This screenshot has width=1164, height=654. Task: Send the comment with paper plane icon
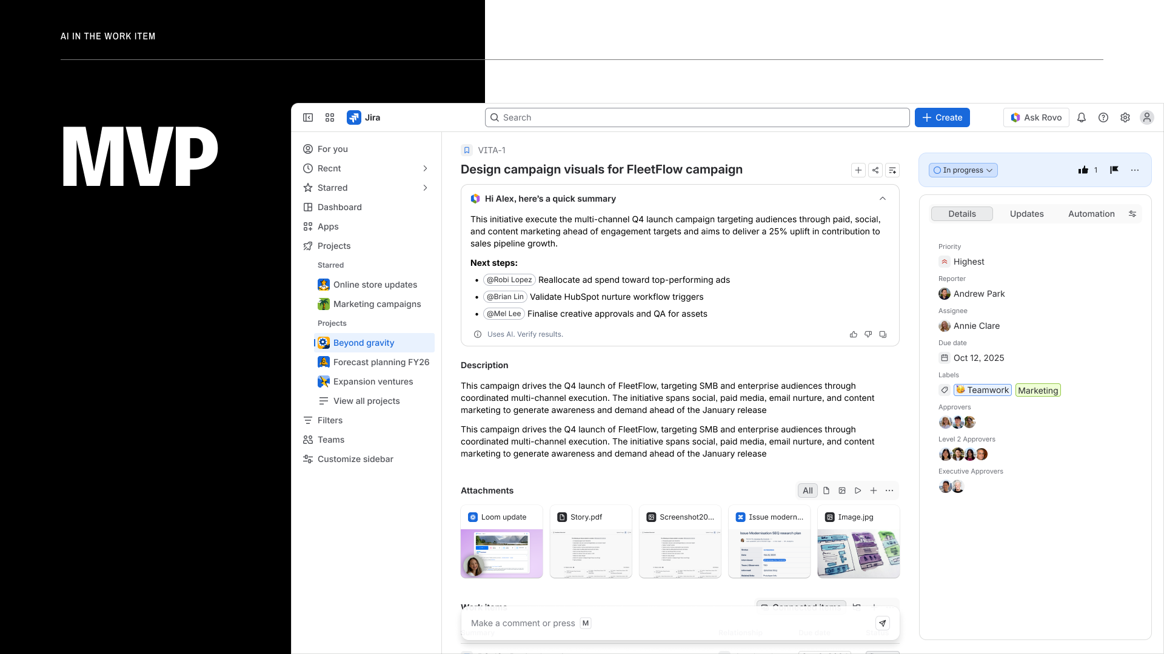click(883, 623)
